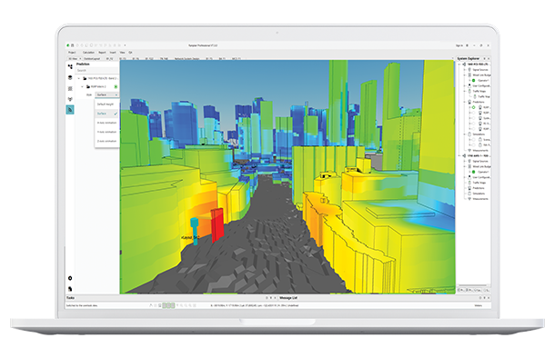This screenshot has width=554, height=358.
Task: Click Sign in at top right
Action: pos(459,45)
